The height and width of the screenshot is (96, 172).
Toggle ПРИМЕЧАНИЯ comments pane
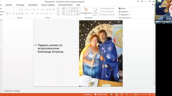pyautogui.click(x=101, y=95)
